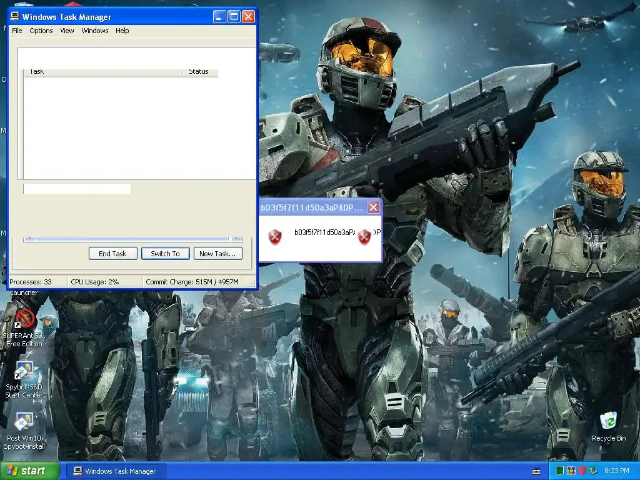Click the New Task... button
The width and height of the screenshot is (640, 480).
coord(218,254)
